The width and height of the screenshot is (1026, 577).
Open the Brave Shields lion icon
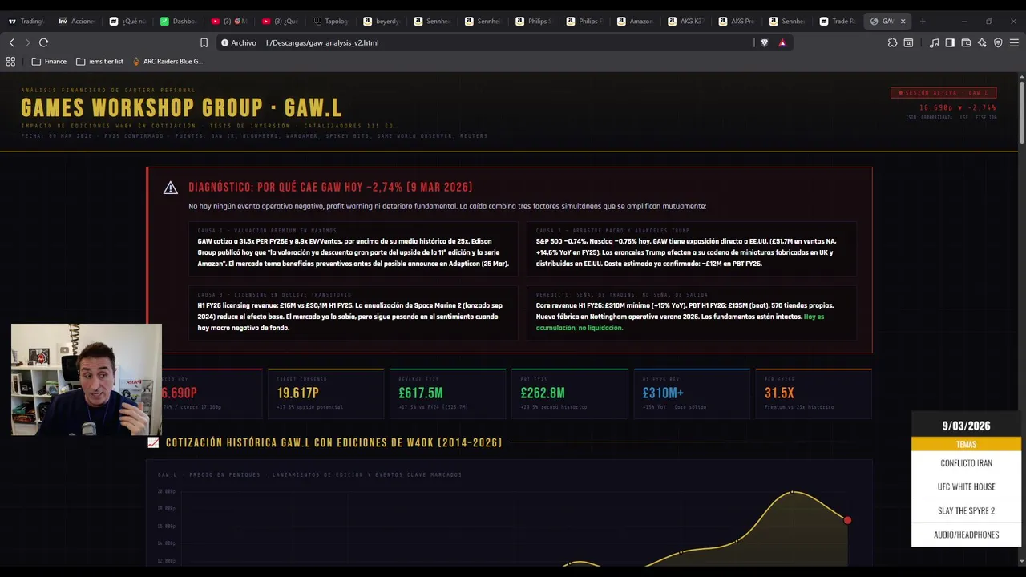[764, 42]
